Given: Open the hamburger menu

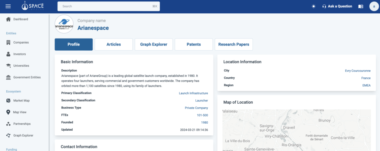Looking at the screenshot, I should click(x=8, y=6).
